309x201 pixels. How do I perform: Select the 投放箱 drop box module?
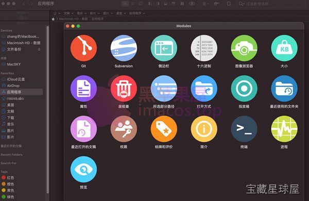tap(244, 89)
